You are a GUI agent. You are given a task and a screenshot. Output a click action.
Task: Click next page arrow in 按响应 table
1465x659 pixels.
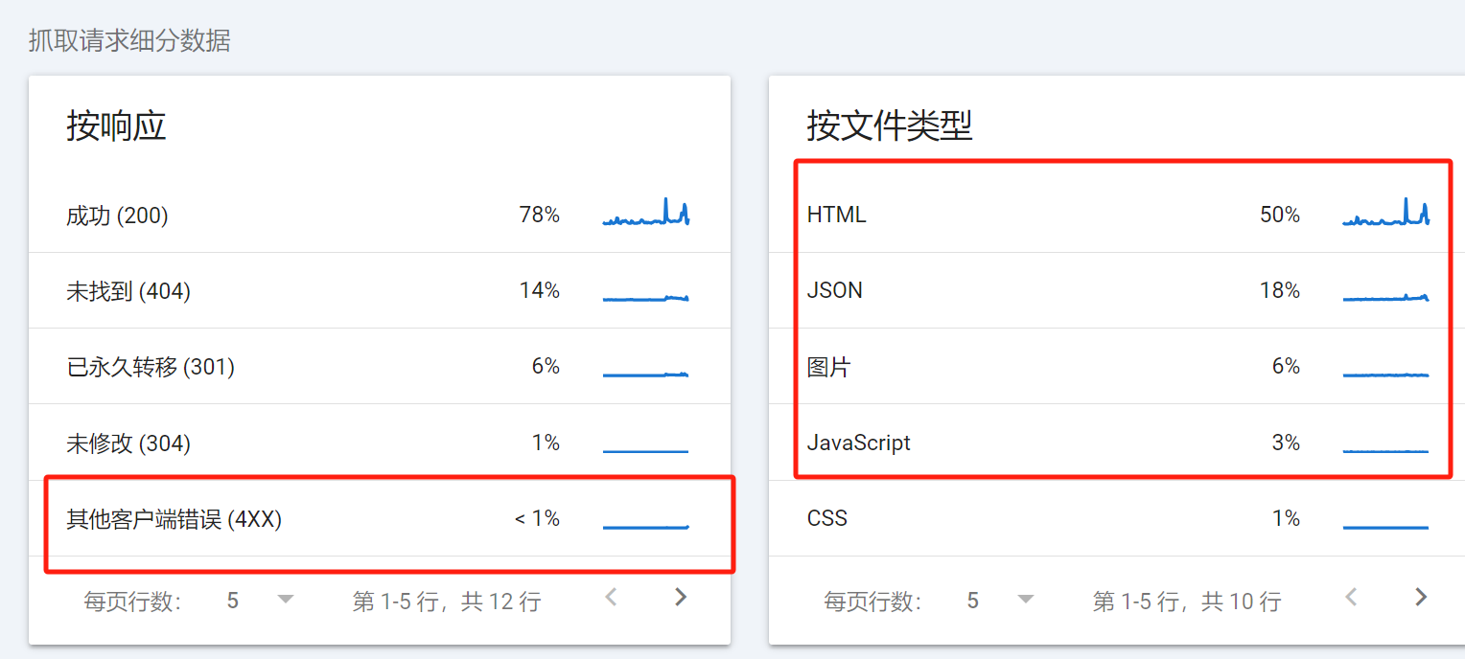pos(680,597)
